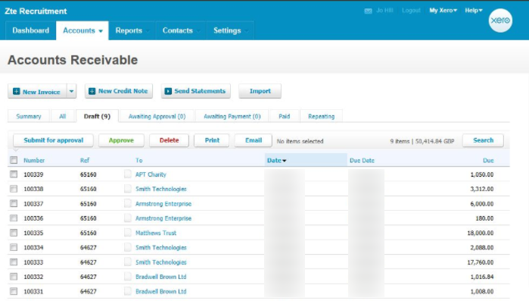The height and width of the screenshot is (301, 529).
Task: Expand the My Xero dropdown
Action: tap(443, 11)
